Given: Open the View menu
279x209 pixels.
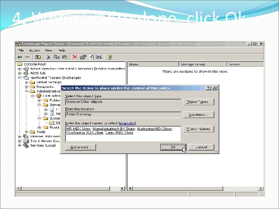Looking at the screenshot, I should click(48, 50).
